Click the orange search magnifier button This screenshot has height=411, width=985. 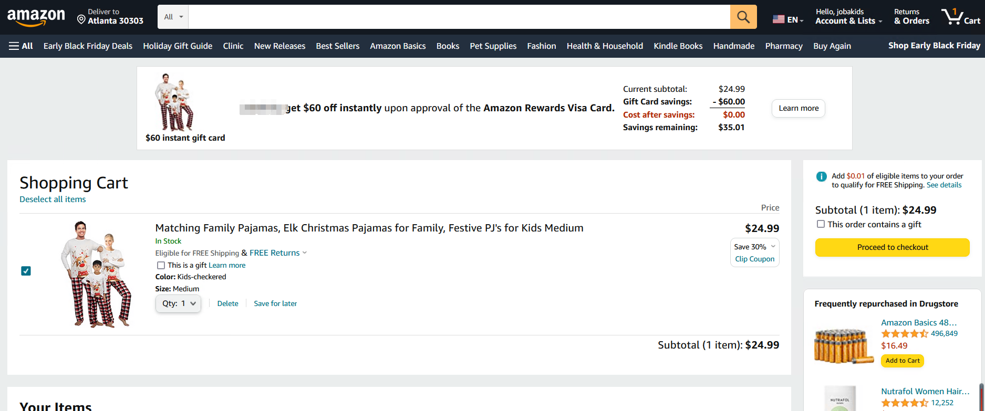click(x=743, y=17)
